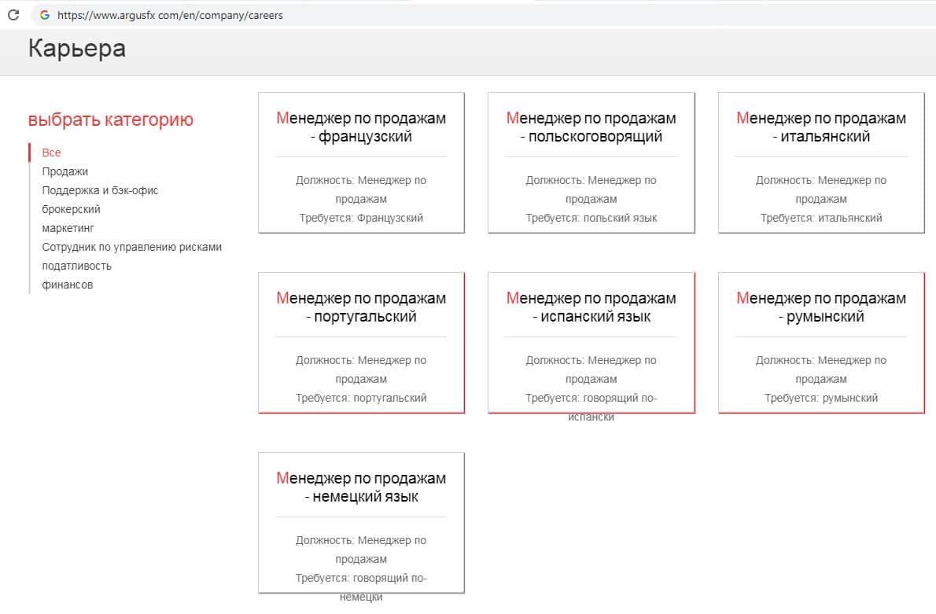Click the 'Требуется: румынский' text

(821, 398)
